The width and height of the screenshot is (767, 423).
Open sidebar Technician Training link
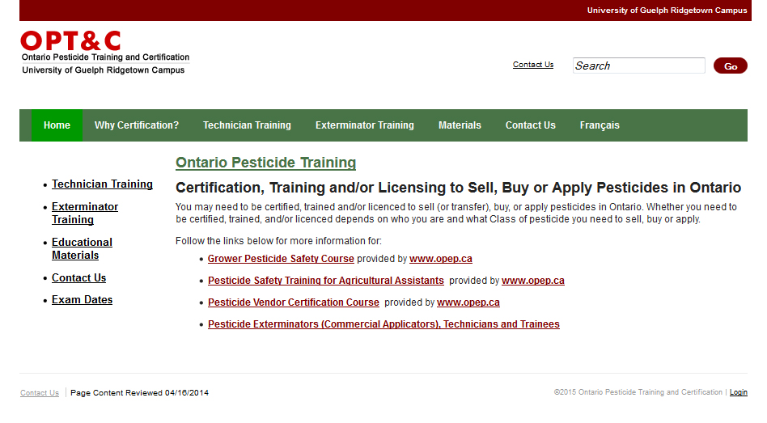[102, 184]
